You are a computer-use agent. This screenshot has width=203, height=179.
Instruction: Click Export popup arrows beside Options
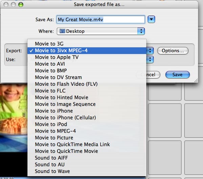(151, 51)
